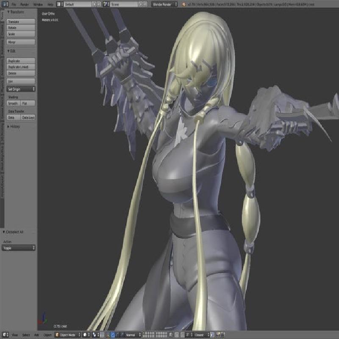Open the Blender Render engine dropdown
Screen dimensions: 339x339
[164, 4]
